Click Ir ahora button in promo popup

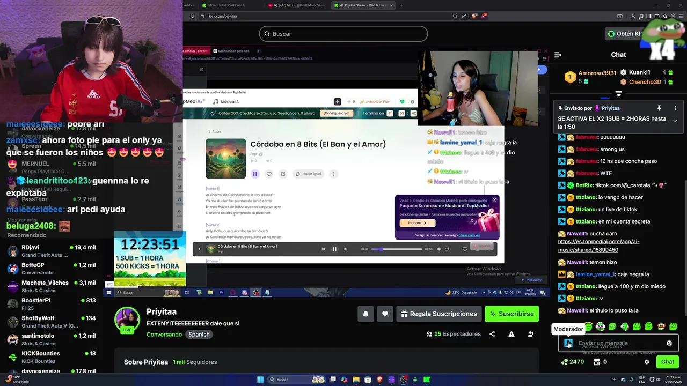click(417, 222)
